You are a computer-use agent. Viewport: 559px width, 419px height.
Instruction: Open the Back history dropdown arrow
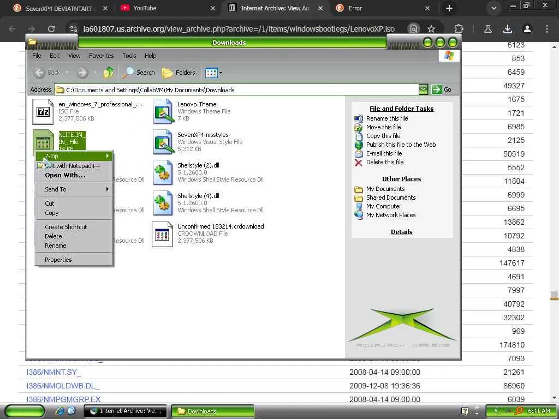(x=67, y=73)
